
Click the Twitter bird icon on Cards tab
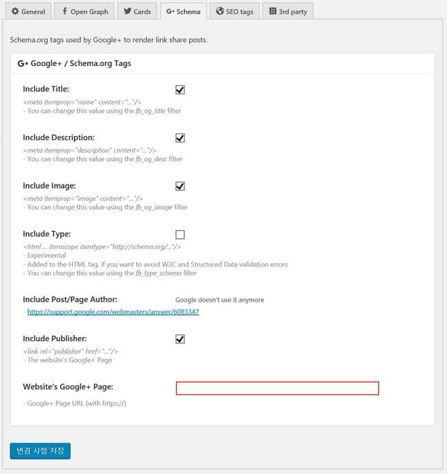(127, 11)
